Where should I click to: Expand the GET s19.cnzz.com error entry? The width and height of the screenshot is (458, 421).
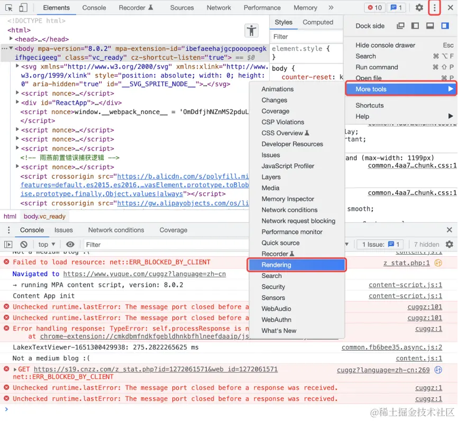coord(15,370)
